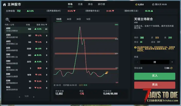Click the 涨跌 column header
Viewport: 181px width, 106px height.
[x=38, y=25]
